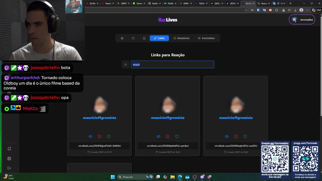This screenshot has width=322, height=181.
Task: Switch to the Assistidos tab
Action: pos(206,38)
